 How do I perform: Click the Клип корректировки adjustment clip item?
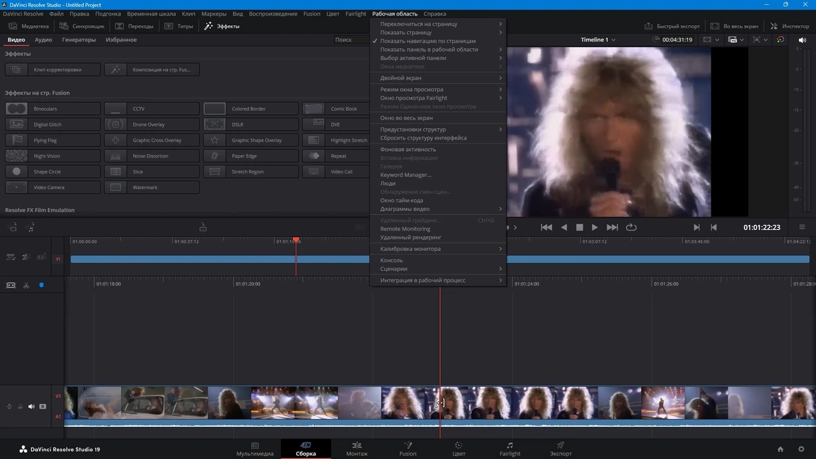(52, 69)
